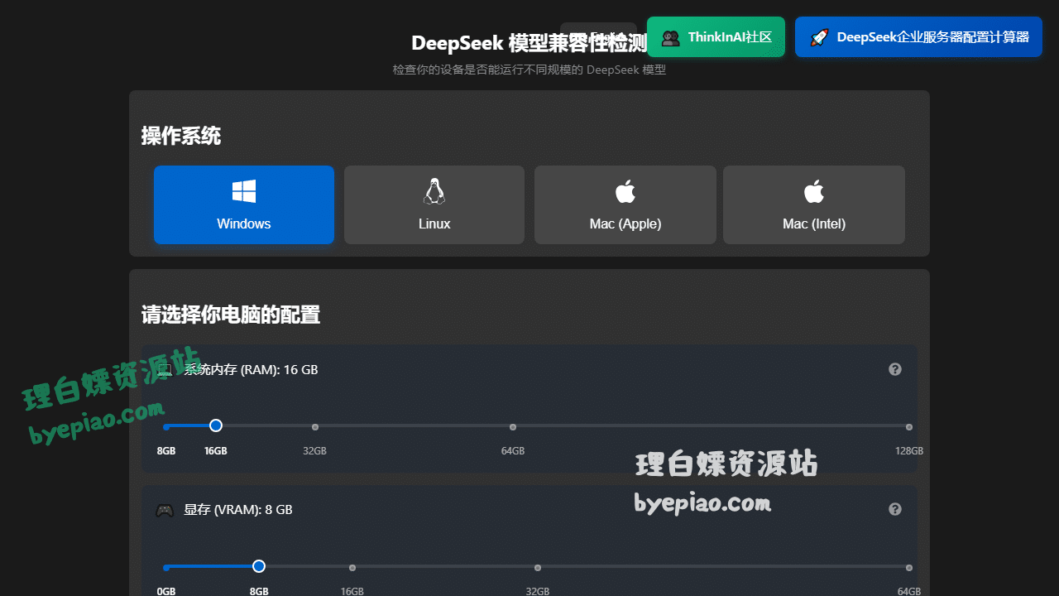Screen dimensions: 1059x596
Task: Set RAM slider to the 32GB mark
Action: (x=315, y=427)
